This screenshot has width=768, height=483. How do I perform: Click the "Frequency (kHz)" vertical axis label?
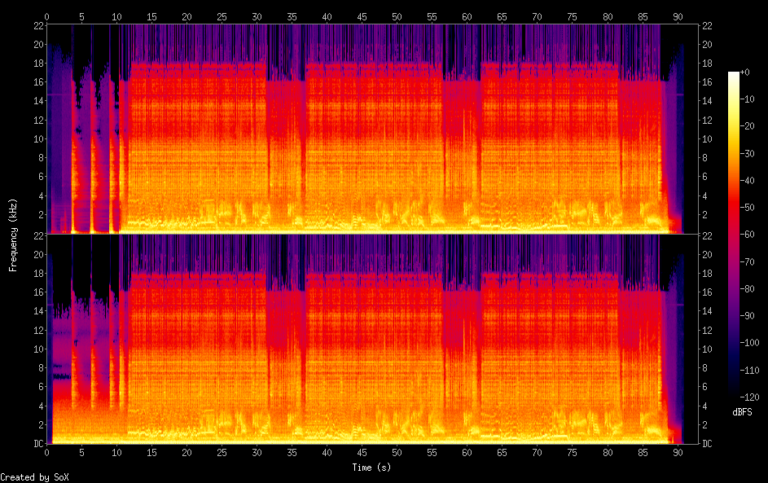pyautogui.click(x=13, y=235)
